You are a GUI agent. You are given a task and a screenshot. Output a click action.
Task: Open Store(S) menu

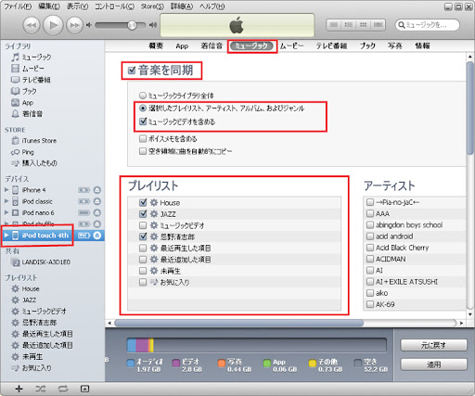coord(152,6)
